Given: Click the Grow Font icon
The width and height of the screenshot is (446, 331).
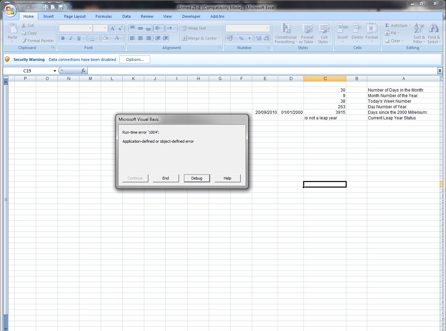Looking at the screenshot, I should click(x=113, y=28).
